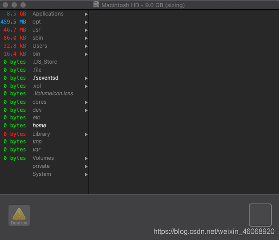Select the home entry
Viewport: 279px width, 240px height.
pos(39,126)
